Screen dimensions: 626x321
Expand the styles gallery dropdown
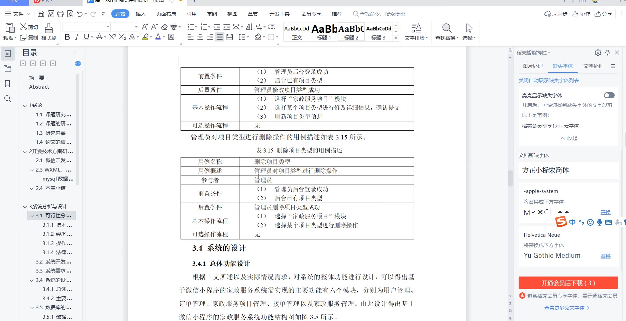pyautogui.click(x=396, y=38)
